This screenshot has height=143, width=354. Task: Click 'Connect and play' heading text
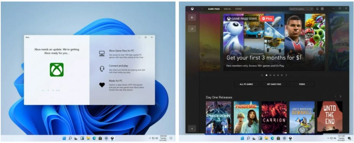coord(119,66)
